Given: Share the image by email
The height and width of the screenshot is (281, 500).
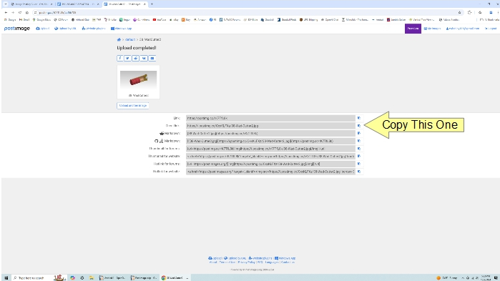Looking at the screenshot, I should pyautogui.click(x=152, y=59).
